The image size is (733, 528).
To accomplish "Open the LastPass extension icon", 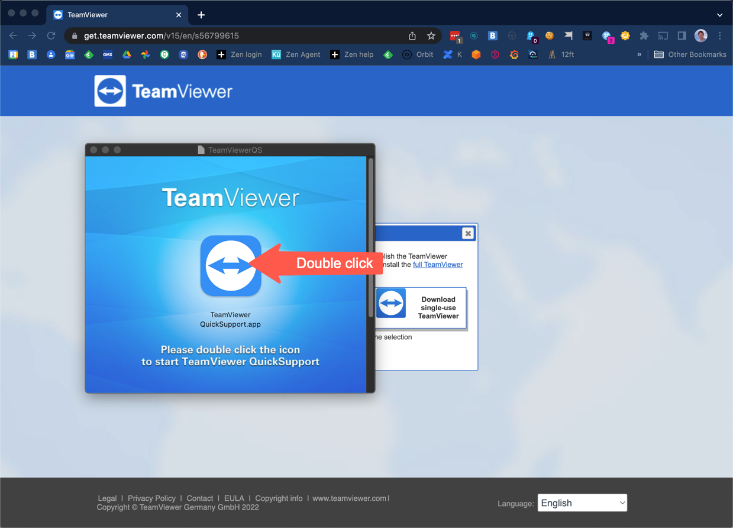I will click(455, 36).
